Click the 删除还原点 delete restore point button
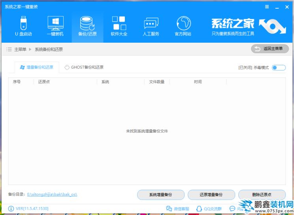This screenshot has width=294, height=215. pos(262,195)
